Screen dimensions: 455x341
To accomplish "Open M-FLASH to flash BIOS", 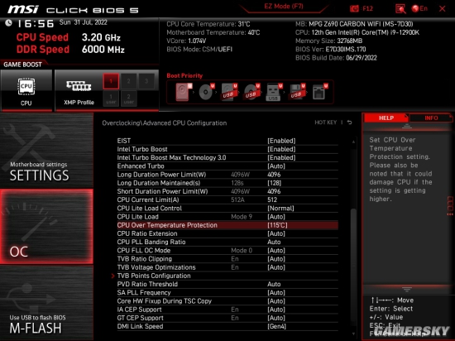I will pos(46,303).
